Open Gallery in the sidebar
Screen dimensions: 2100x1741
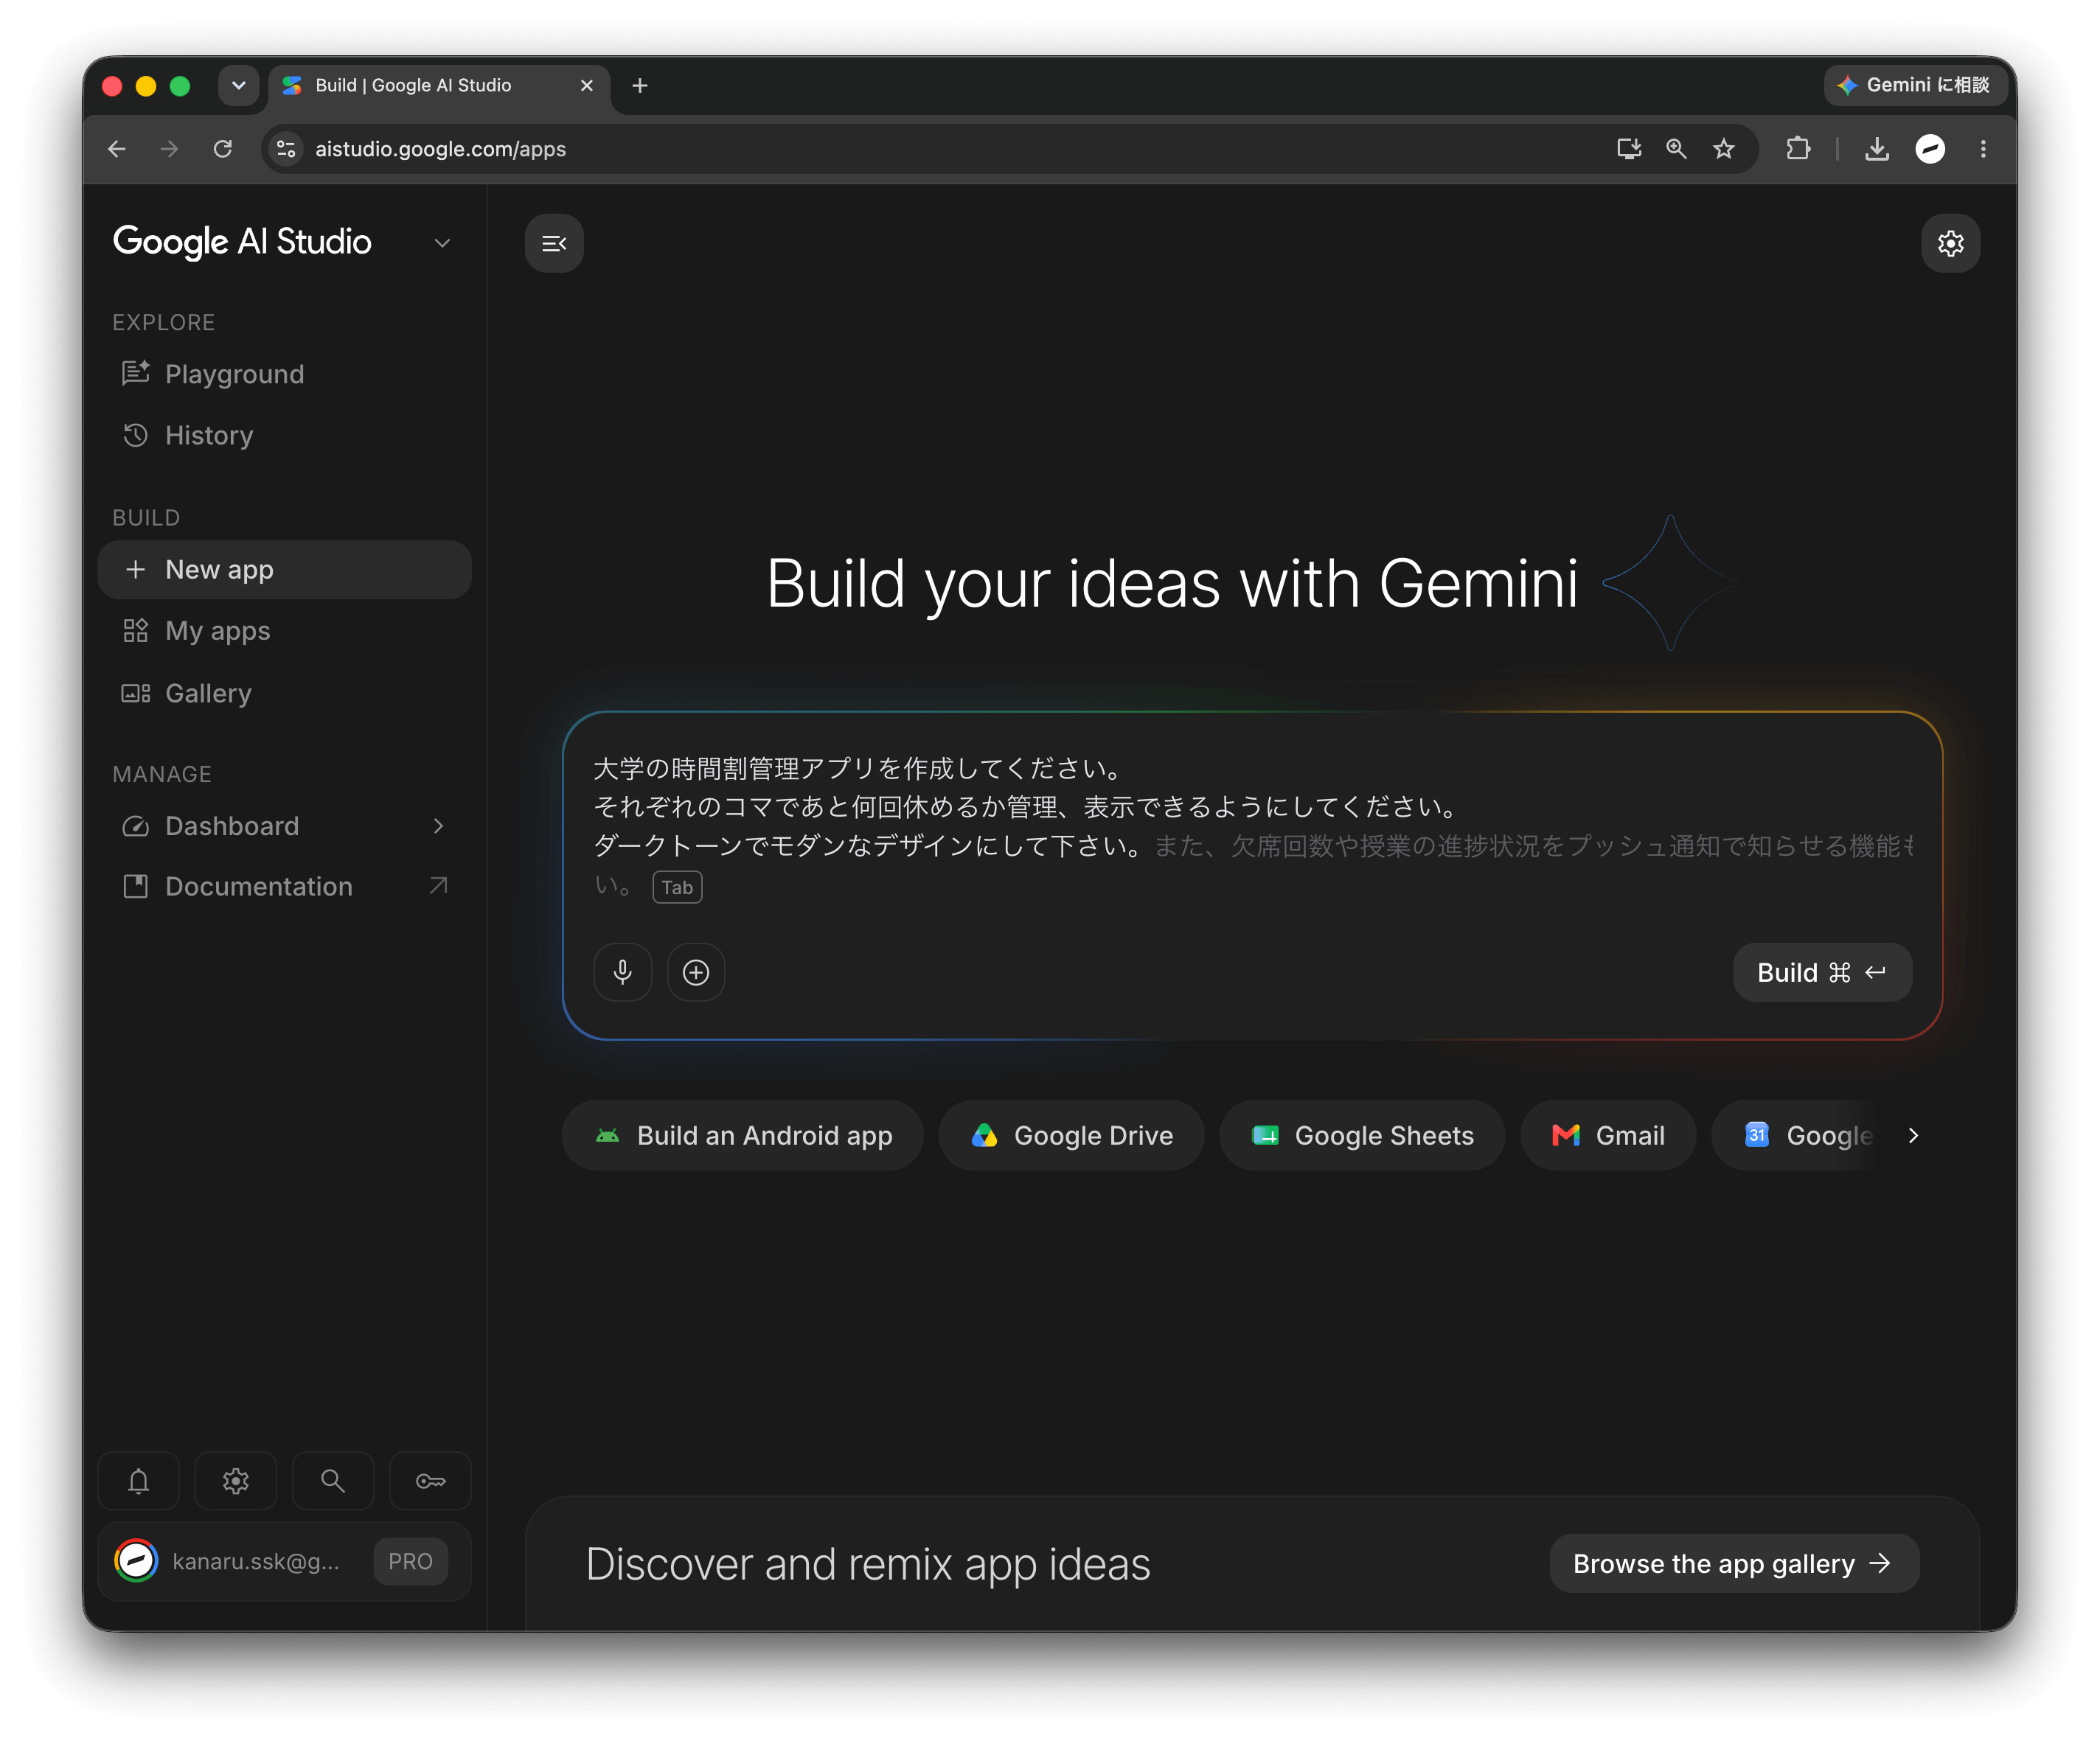tap(285, 693)
